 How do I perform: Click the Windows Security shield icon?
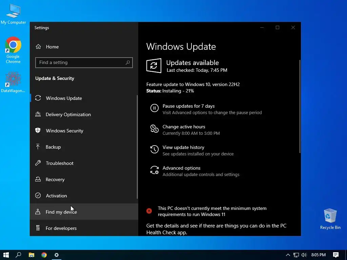[x=38, y=130]
